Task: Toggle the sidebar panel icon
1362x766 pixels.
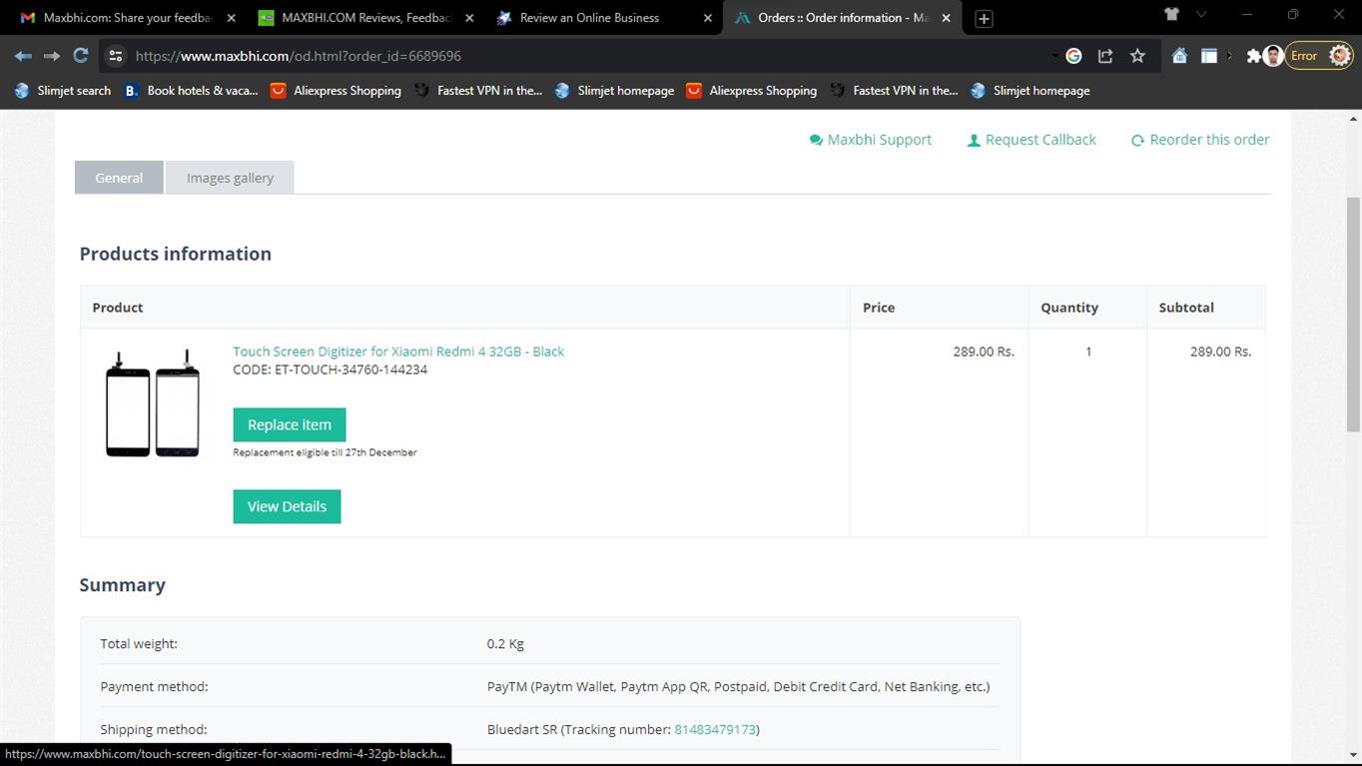Action: coord(1208,56)
